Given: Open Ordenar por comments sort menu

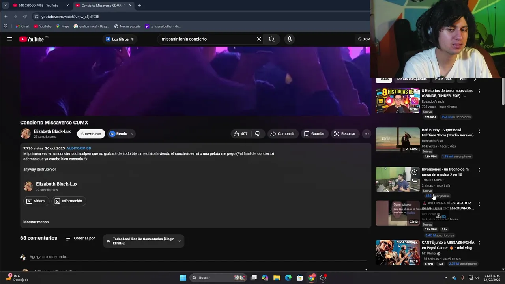Looking at the screenshot, I should 80,238.
